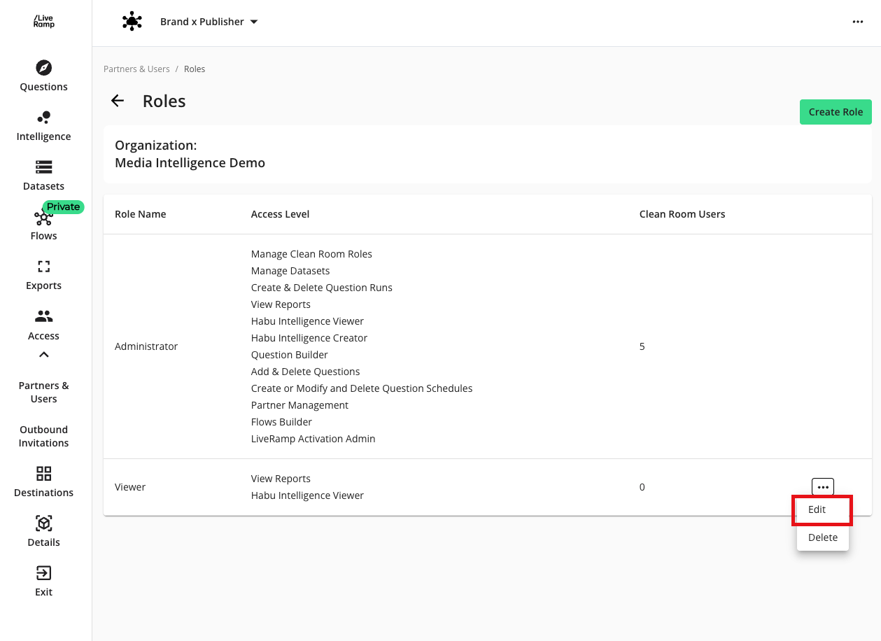The width and height of the screenshot is (881, 641).
Task: Click the Access people icon
Action: (x=43, y=316)
